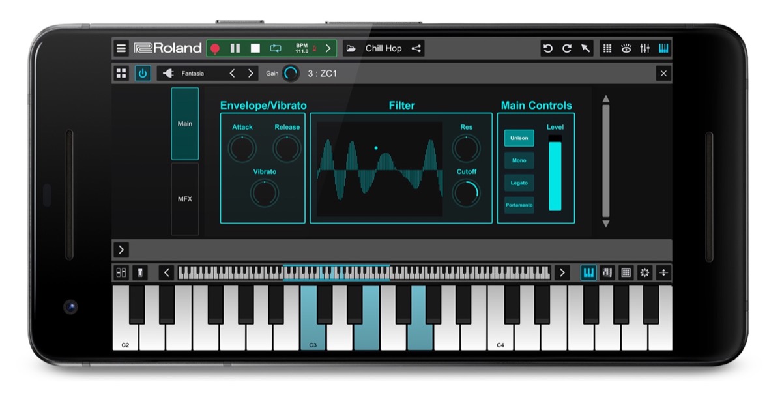
Task: Click the vertical panel scrollbar
Action: click(605, 161)
